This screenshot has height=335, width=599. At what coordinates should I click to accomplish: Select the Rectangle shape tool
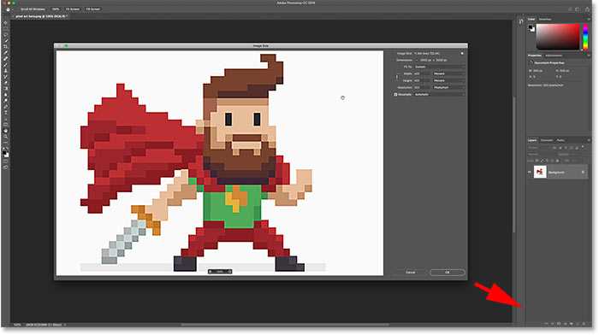tap(5, 125)
